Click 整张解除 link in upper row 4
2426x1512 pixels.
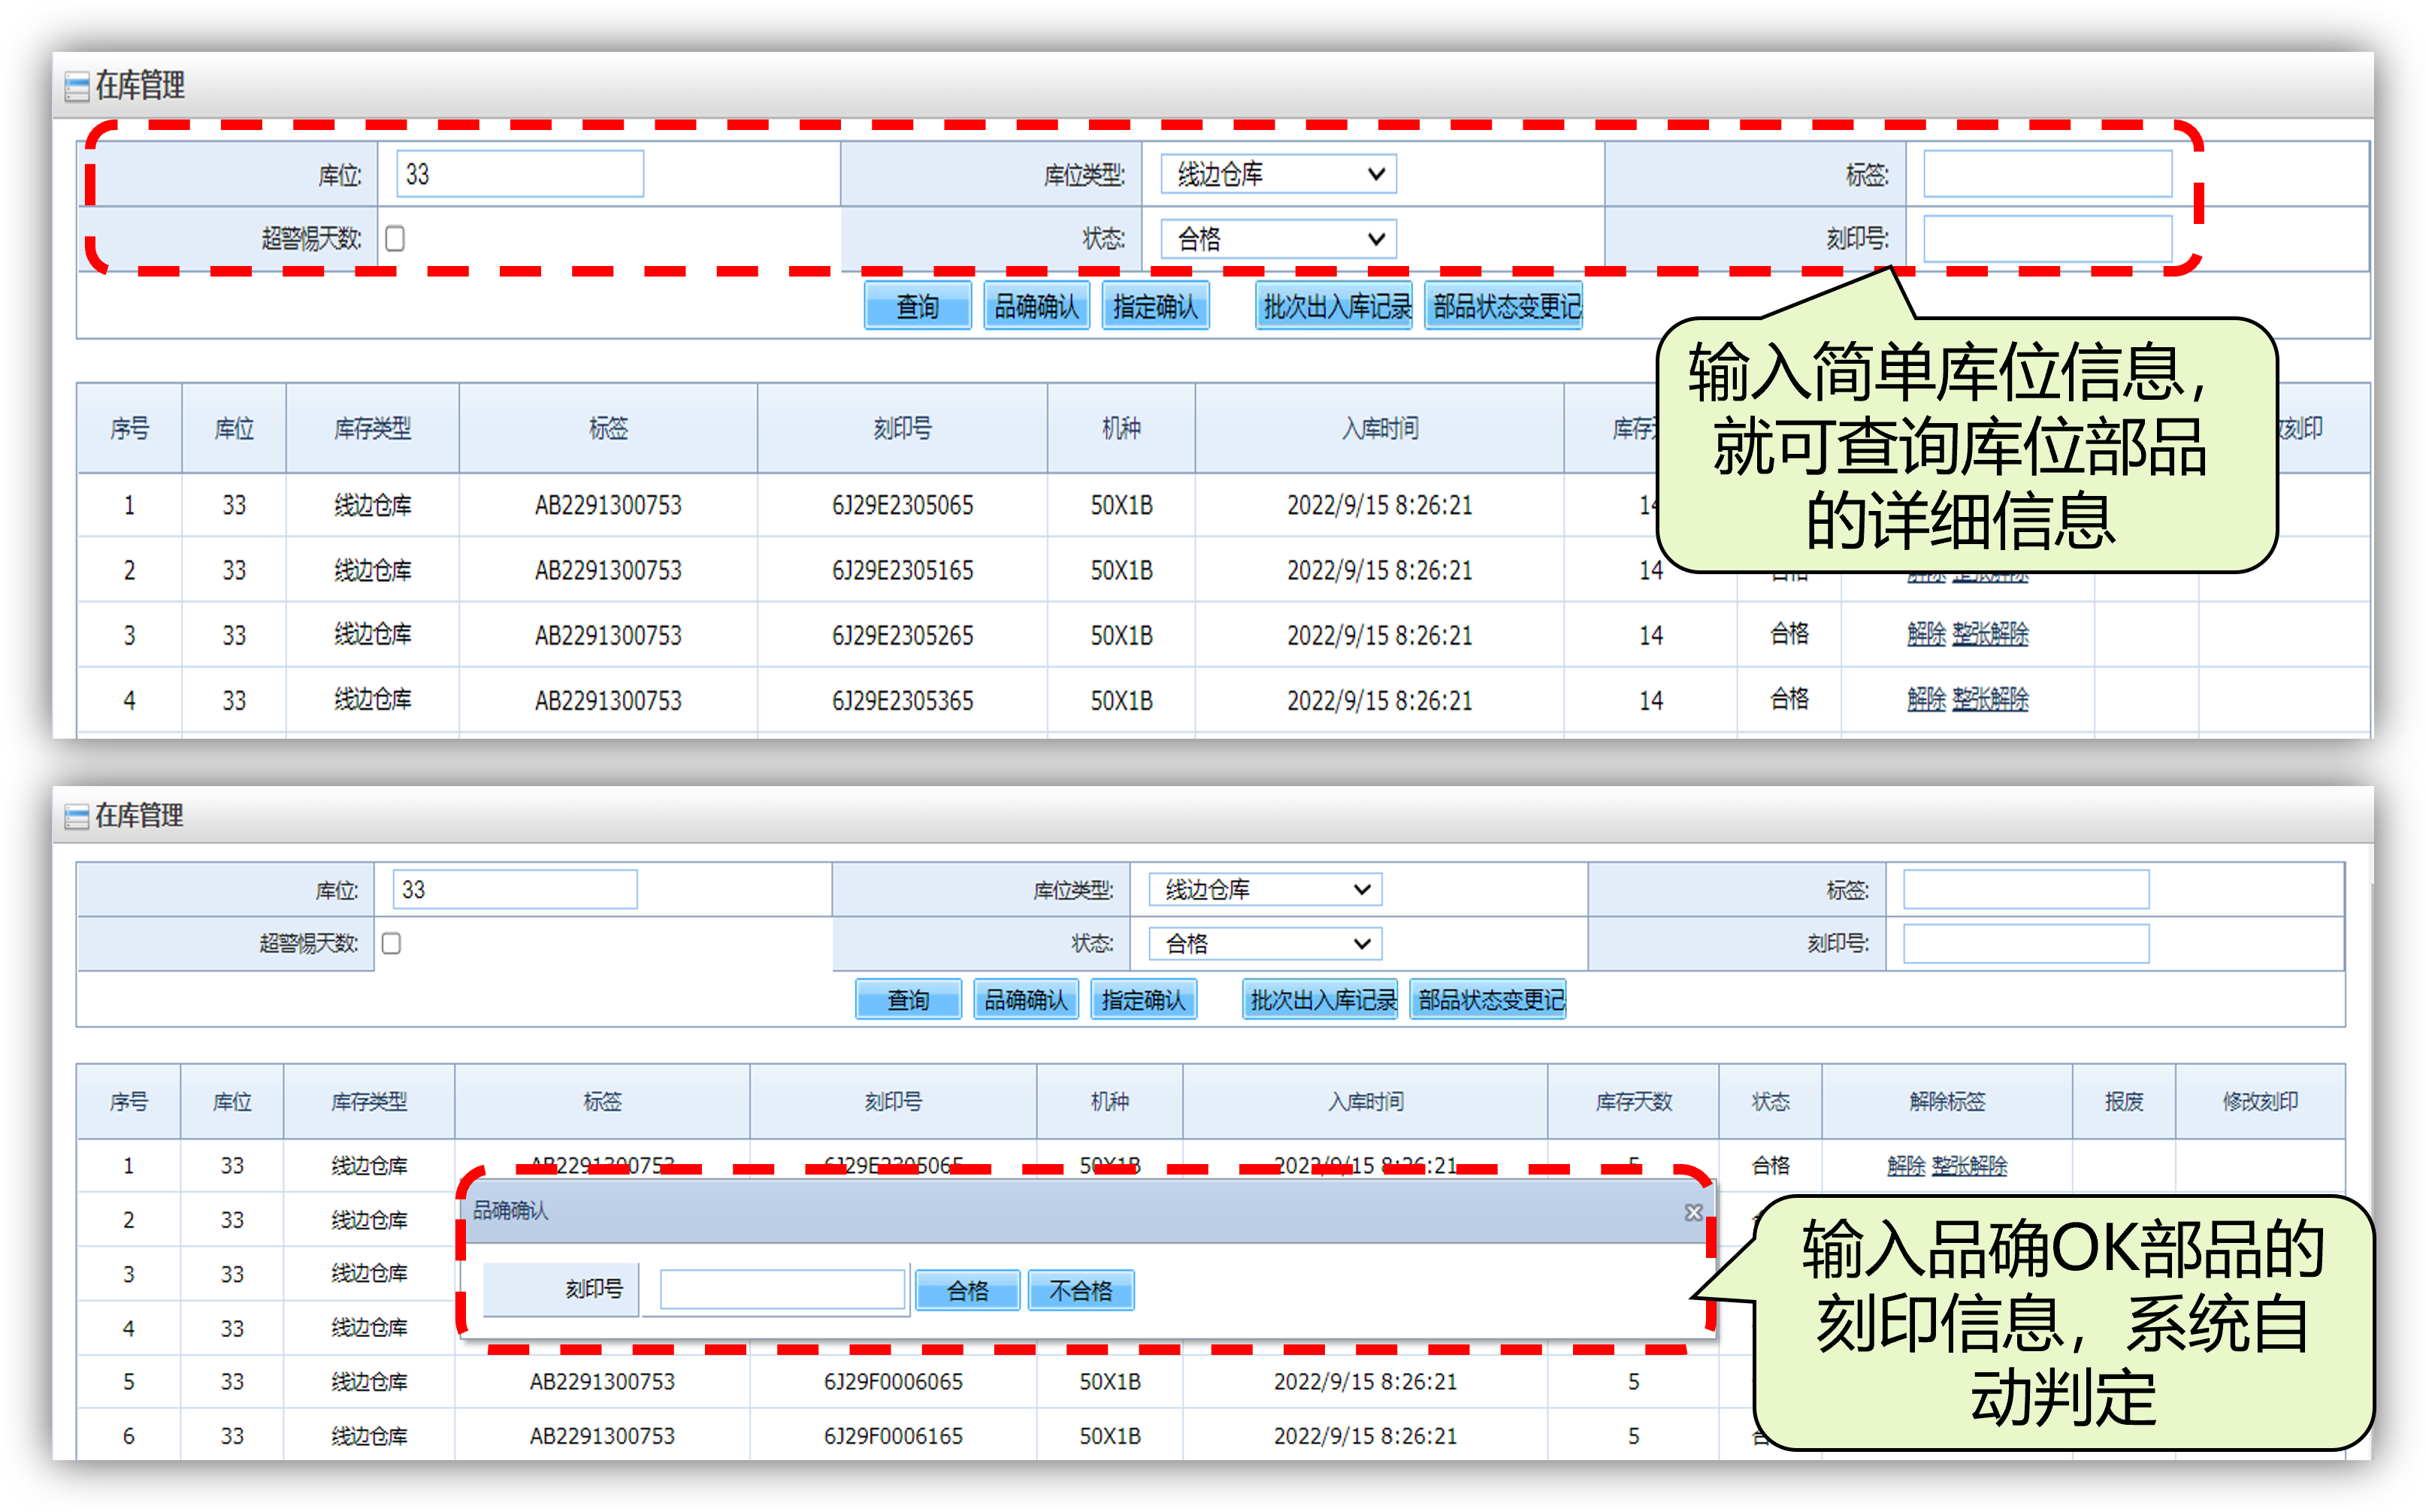[1990, 699]
